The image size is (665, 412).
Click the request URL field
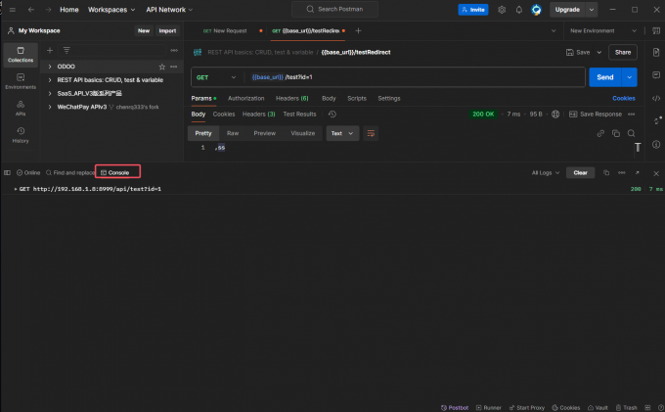coord(415,77)
